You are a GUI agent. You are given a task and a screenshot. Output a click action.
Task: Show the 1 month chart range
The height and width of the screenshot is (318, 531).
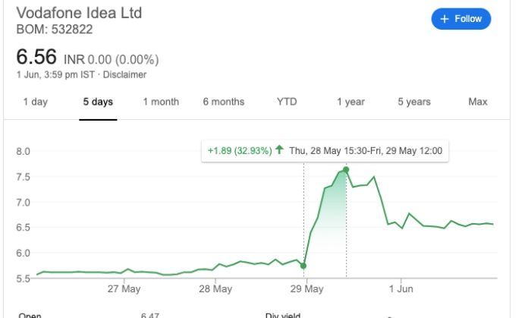point(161,102)
